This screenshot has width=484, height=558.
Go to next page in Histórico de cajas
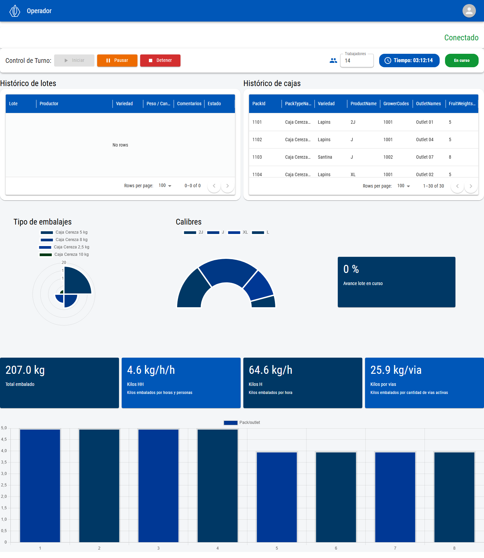471,186
